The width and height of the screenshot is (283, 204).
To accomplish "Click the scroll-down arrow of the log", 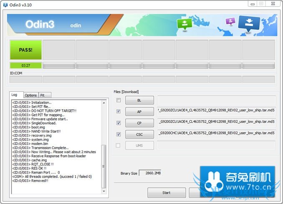I will point(104,191).
